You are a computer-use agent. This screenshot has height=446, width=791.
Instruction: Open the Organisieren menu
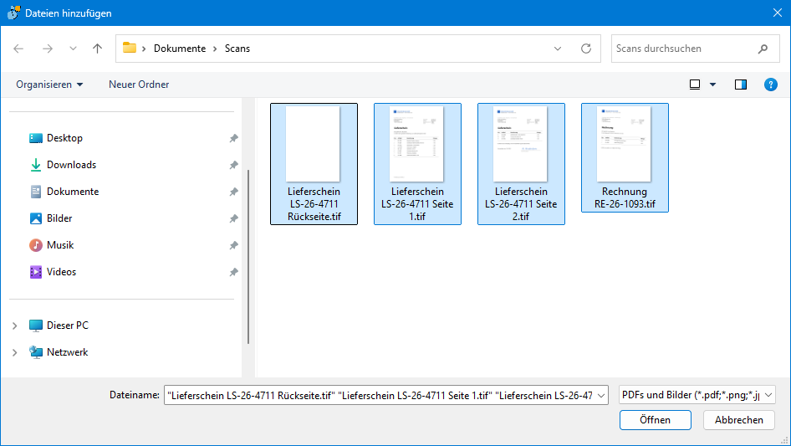[x=49, y=85]
